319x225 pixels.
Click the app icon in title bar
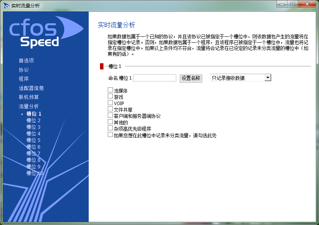6,6
